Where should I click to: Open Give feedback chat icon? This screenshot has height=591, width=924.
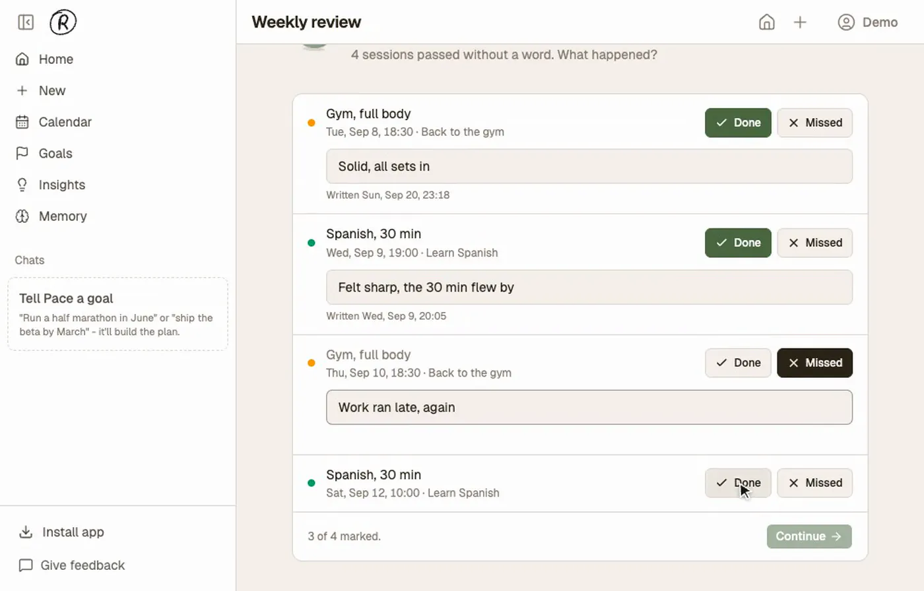pos(26,565)
